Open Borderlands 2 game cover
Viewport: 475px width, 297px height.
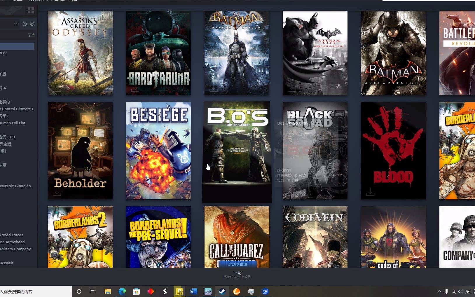click(x=80, y=237)
